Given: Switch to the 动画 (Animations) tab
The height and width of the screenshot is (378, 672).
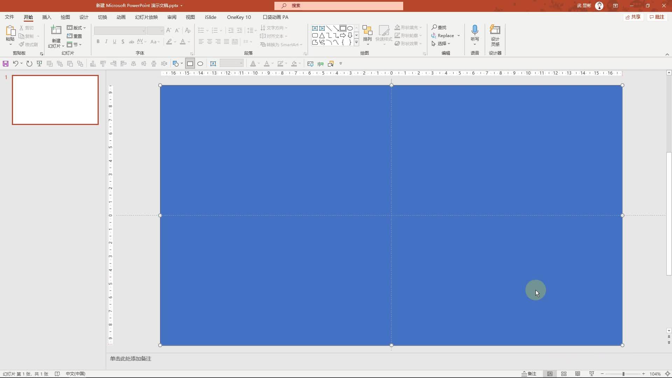Looking at the screenshot, I should click(121, 17).
